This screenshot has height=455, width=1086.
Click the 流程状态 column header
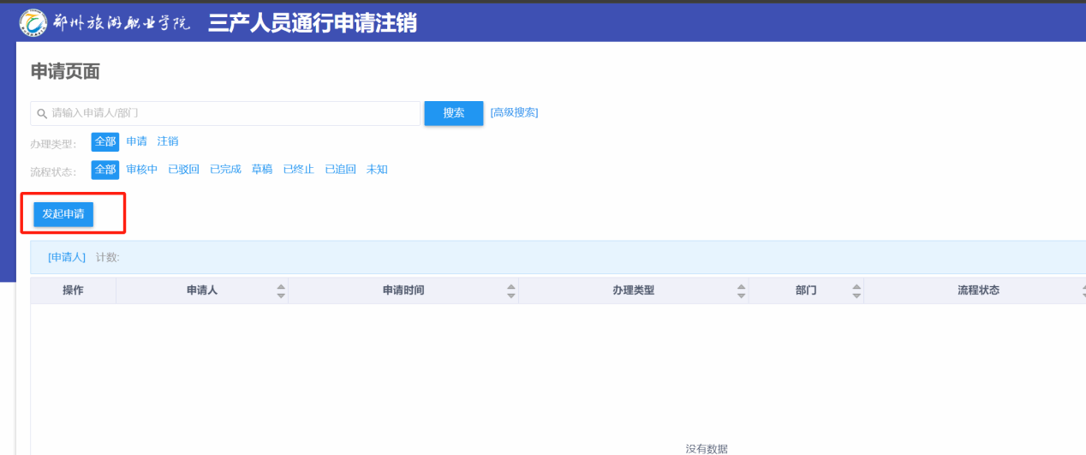tap(978, 290)
